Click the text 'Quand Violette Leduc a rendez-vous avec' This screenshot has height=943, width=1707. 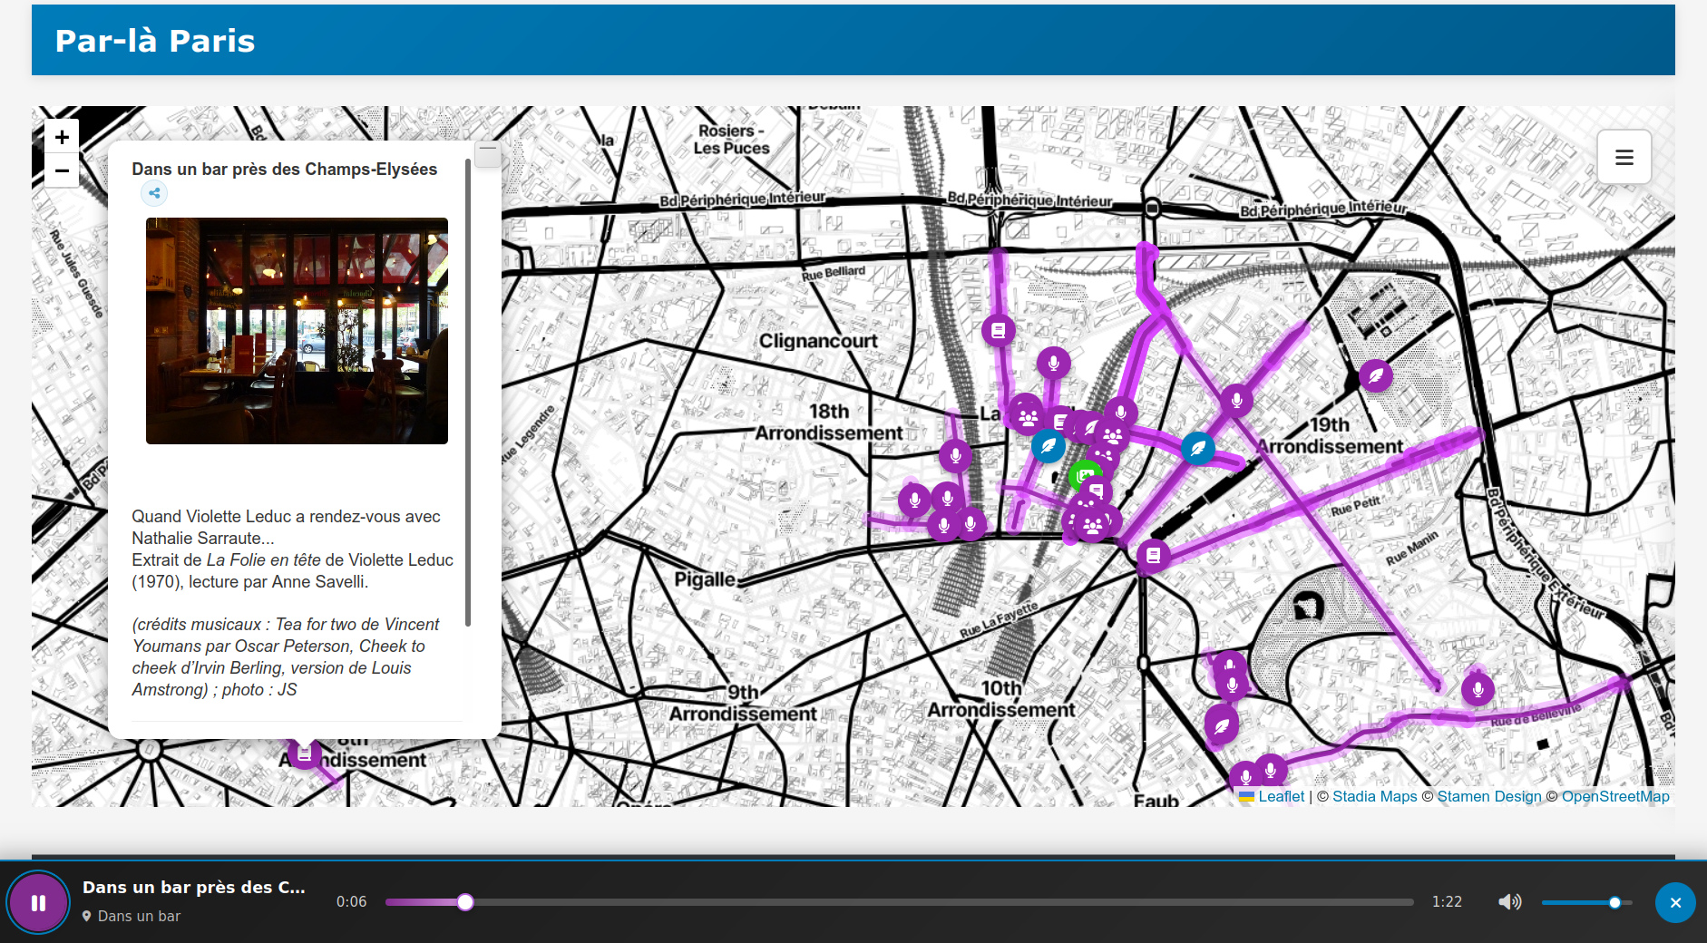286,517
